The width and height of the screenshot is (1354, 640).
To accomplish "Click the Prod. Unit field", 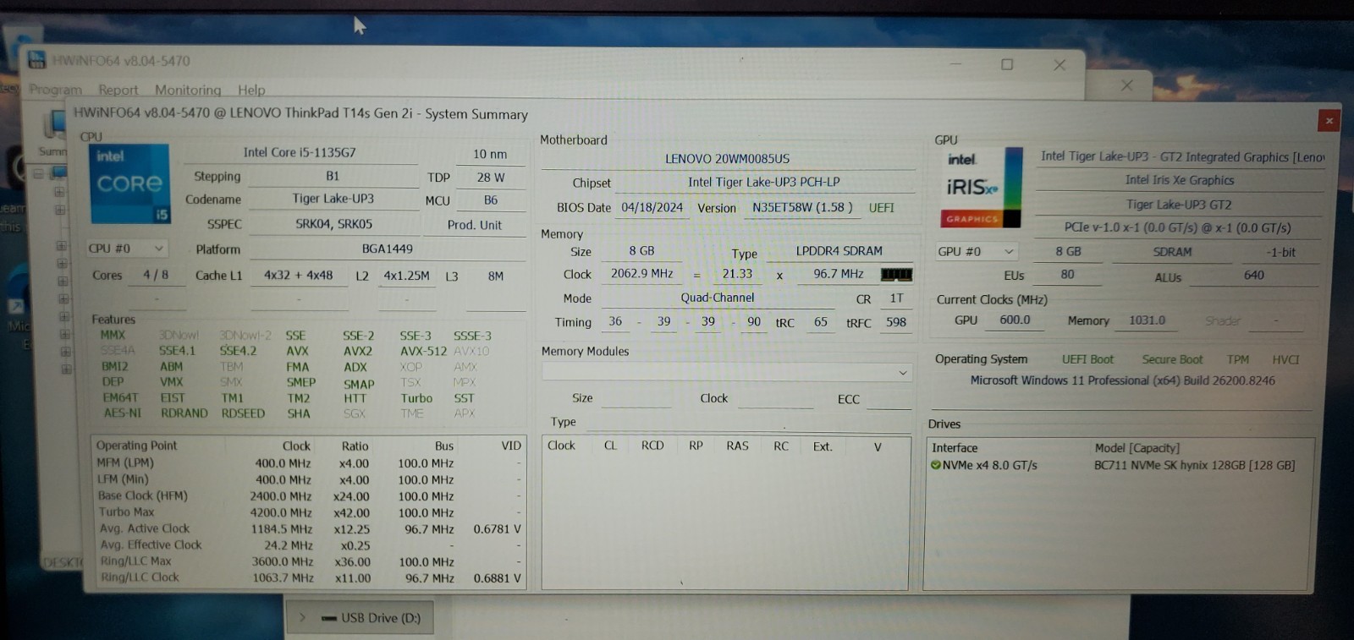I will 475,225.
